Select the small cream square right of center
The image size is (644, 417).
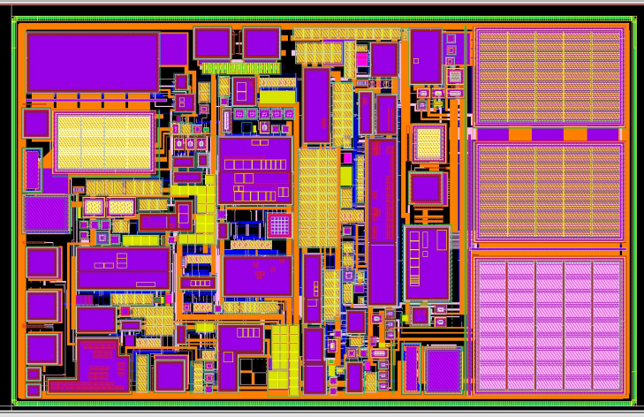tap(428, 143)
